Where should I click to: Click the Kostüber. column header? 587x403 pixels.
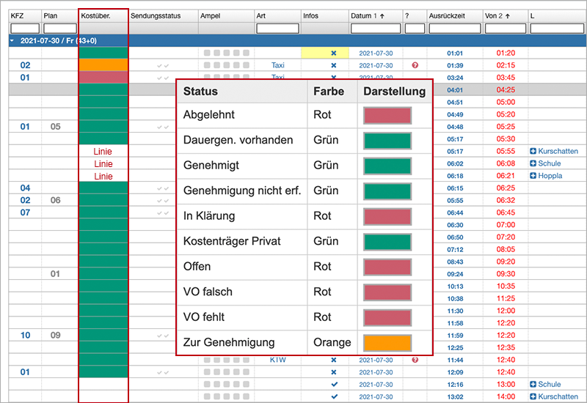pos(95,15)
